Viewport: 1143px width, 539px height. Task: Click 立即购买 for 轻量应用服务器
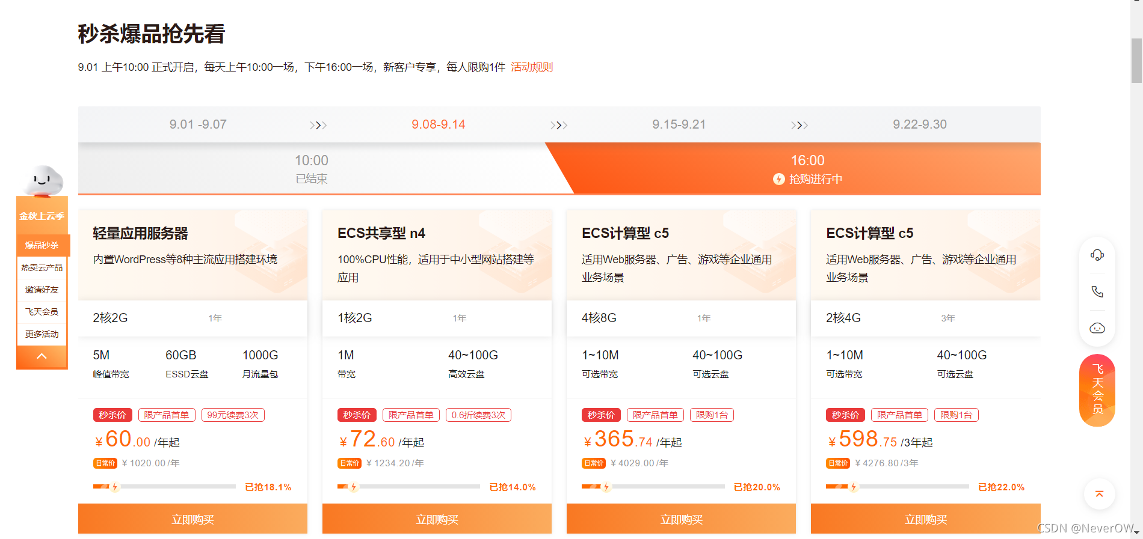tap(193, 519)
